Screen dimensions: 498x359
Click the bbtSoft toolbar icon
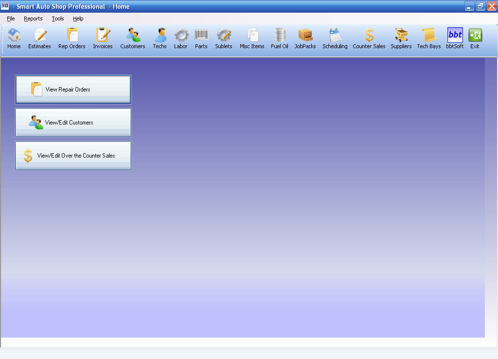tap(454, 38)
